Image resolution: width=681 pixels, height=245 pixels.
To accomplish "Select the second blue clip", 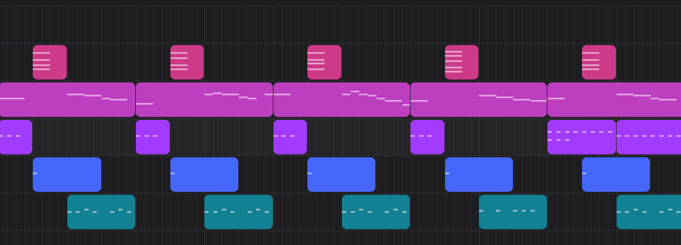I will click(x=204, y=174).
